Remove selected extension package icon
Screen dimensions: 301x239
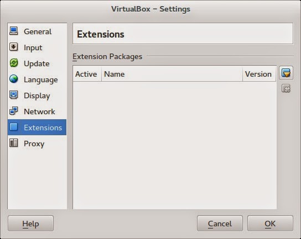click(286, 88)
